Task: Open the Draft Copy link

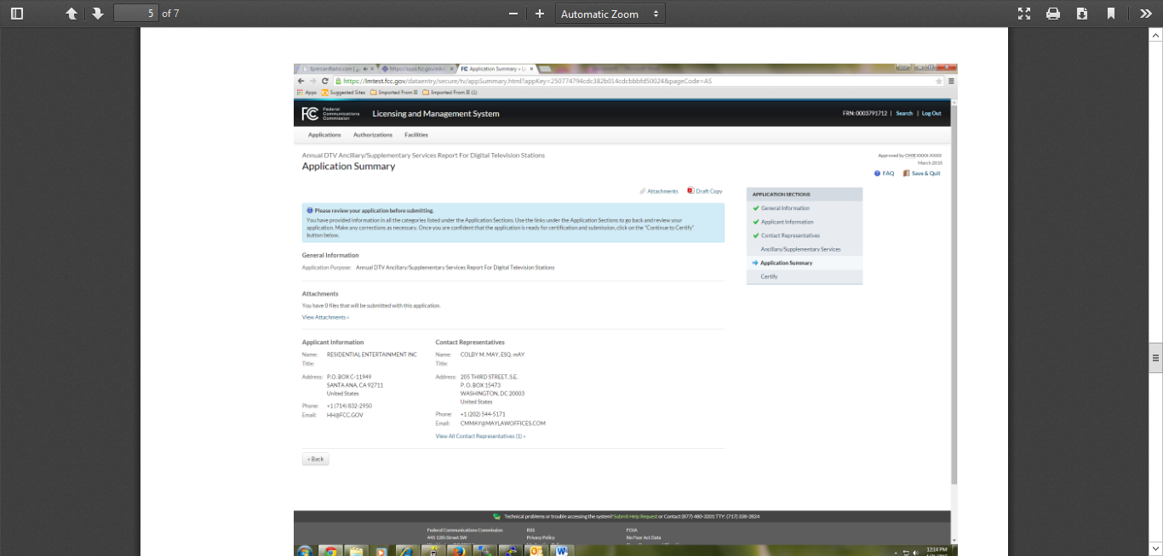Action: pyautogui.click(x=708, y=191)
